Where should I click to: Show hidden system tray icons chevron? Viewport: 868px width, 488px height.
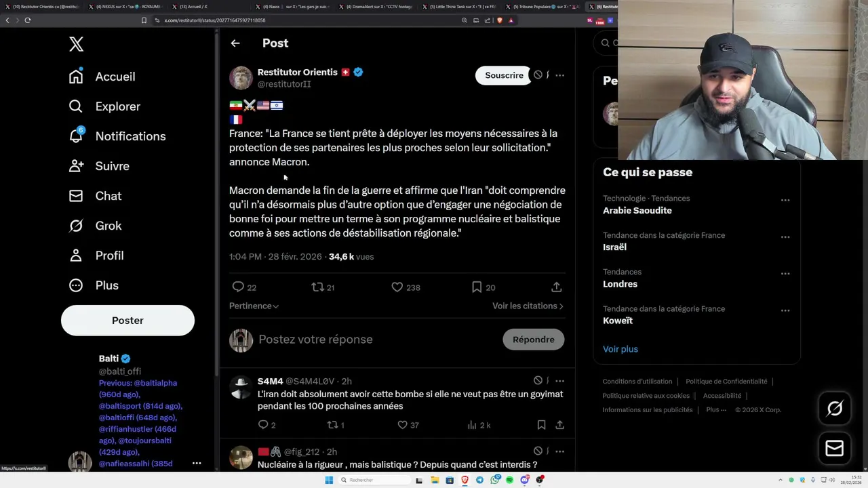pos(780,480)
